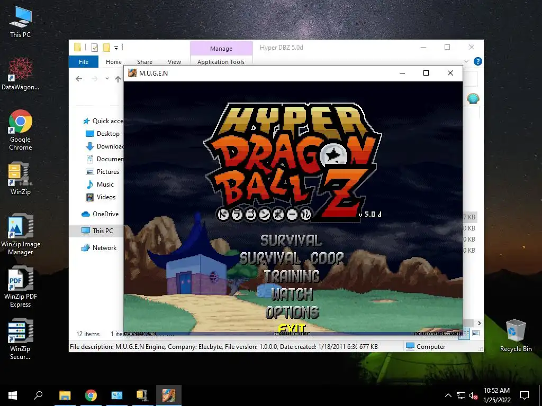Minimize the M.U.G.E.N window
Image resolution: width=542 pixels, height=406 pixels.
[402, 73]
